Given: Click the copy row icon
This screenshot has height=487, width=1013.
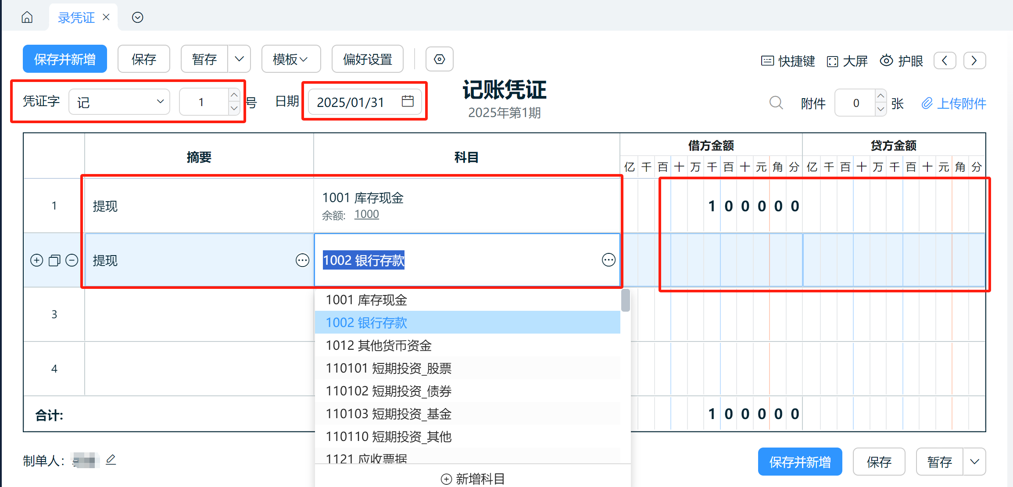Looking at the screenshot, I should (54, 260).
